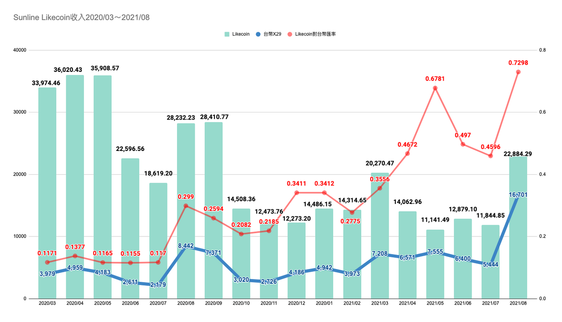Click the bar value label 20,270.47
Viewport: 562px width, 322px height.
(380, 163)
